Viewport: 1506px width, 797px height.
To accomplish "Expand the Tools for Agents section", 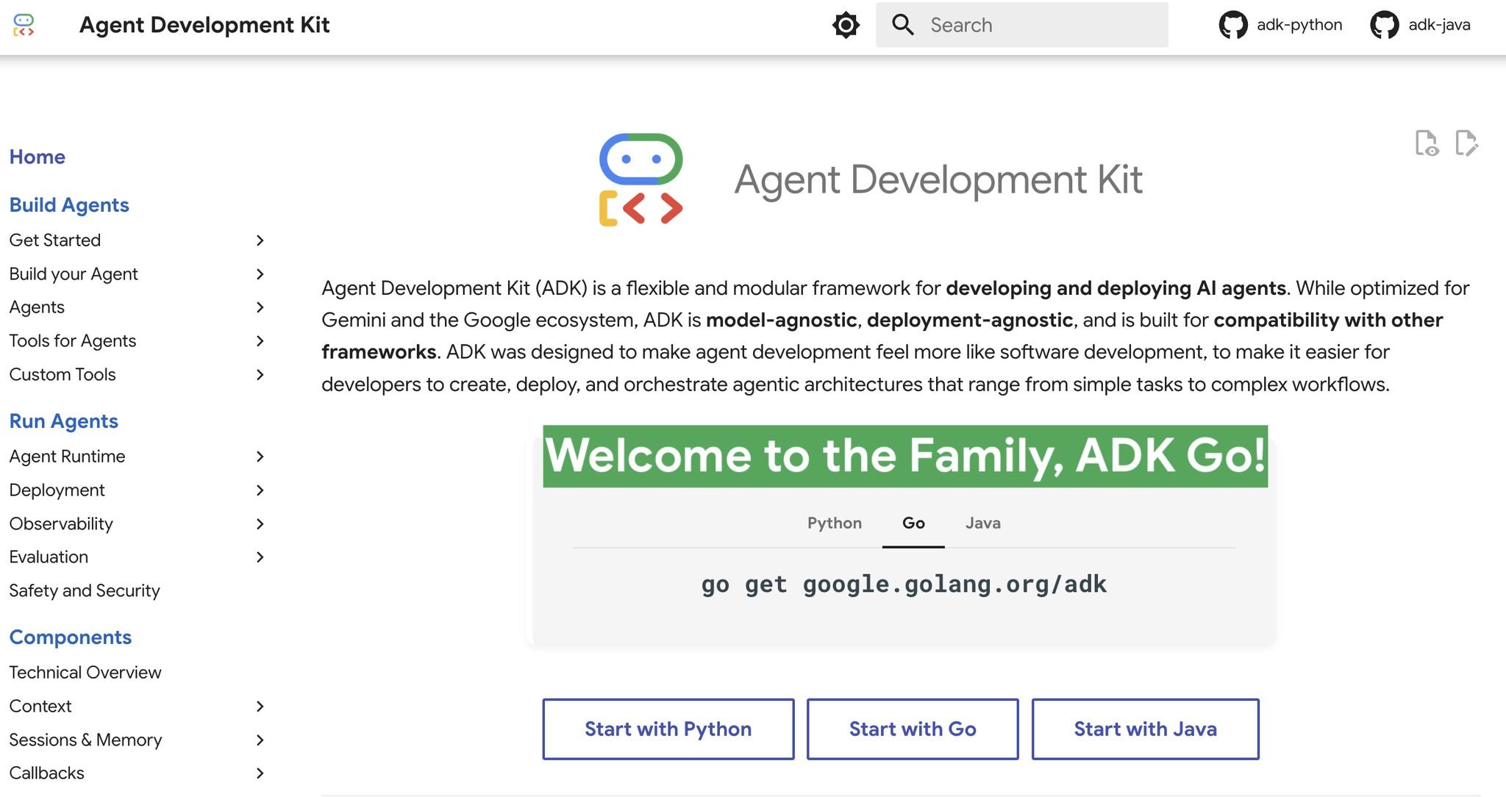I will 260,341.
